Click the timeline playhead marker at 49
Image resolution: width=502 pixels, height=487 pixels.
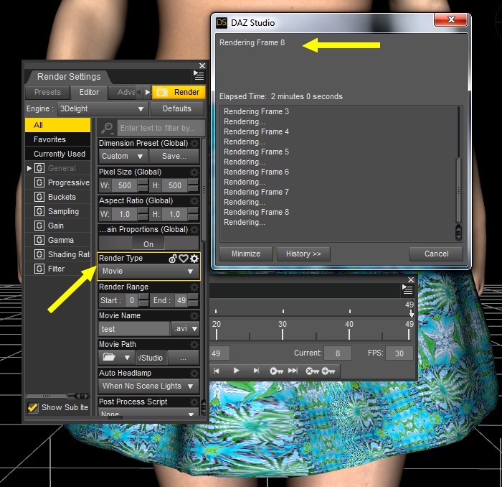(x=412, y=314)
